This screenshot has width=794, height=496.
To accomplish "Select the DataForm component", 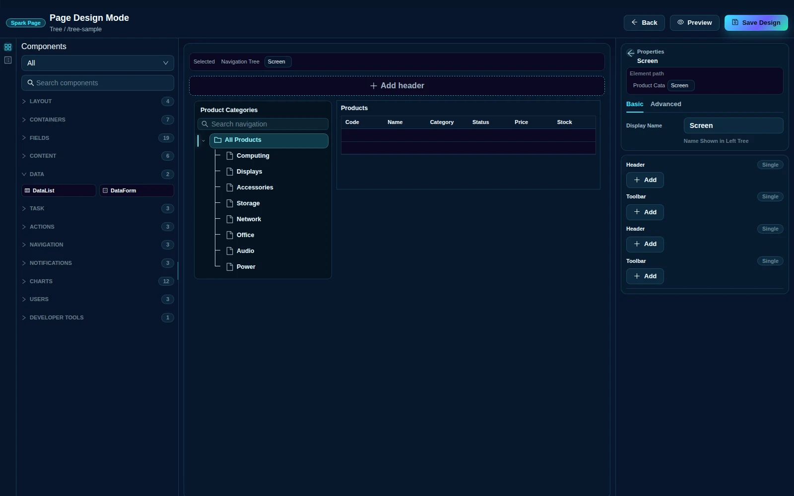I will [x=136, y=190].
